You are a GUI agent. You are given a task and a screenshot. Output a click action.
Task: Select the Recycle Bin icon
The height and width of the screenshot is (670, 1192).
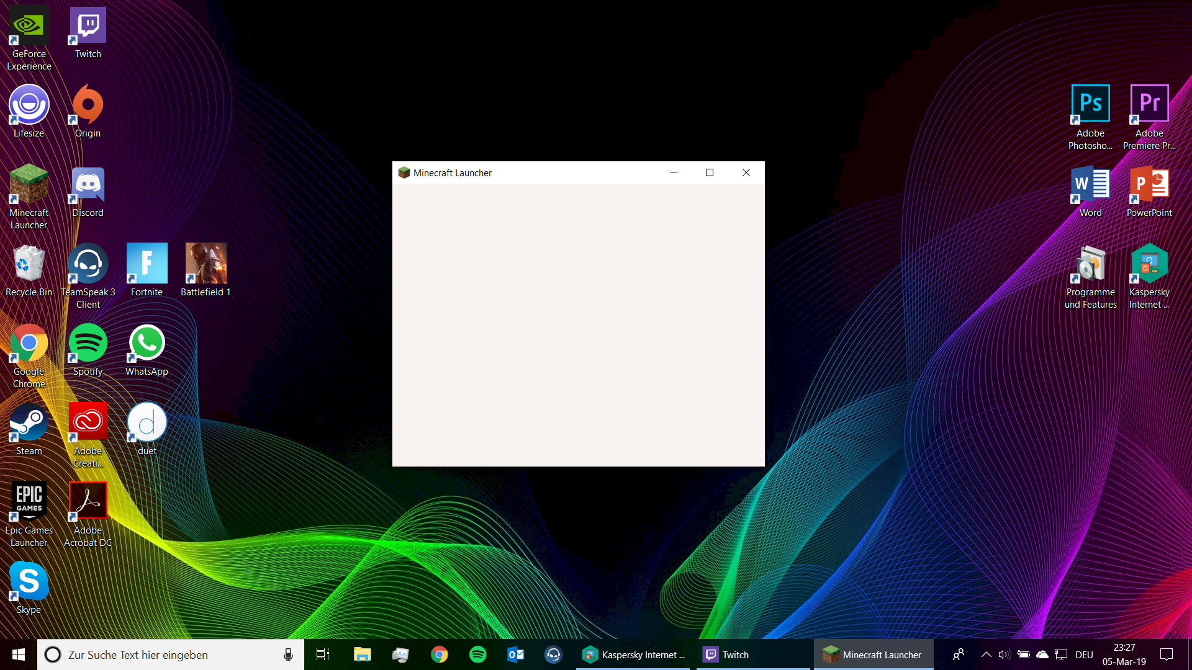(x=29, y=270)
